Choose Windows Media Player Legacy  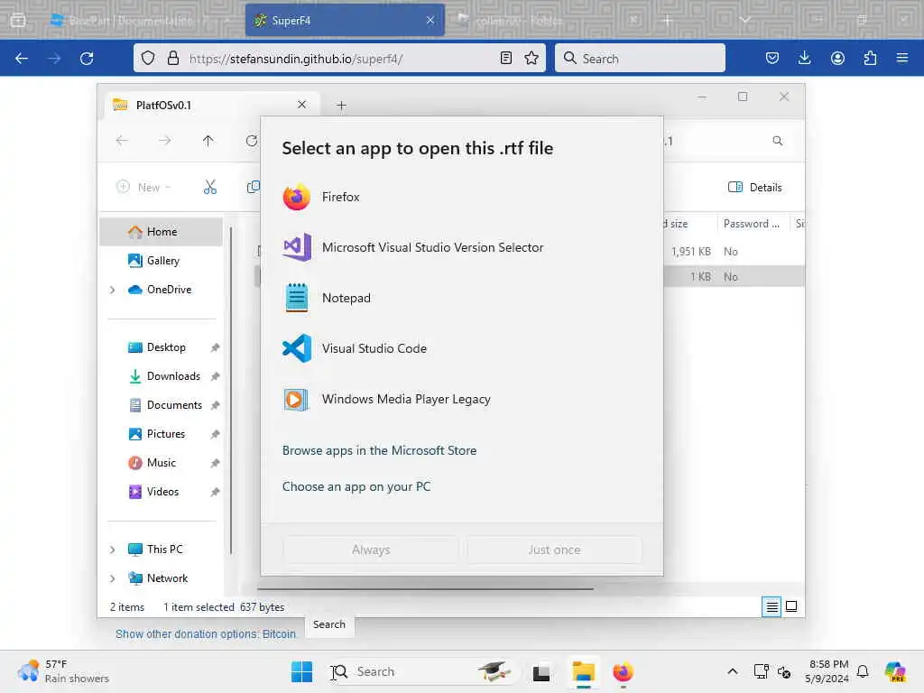point(461,399)
